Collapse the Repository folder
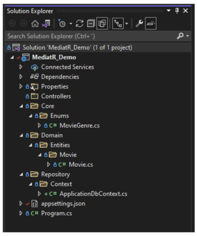This screenshot has height=236, width=197. [x=21, y=174]
